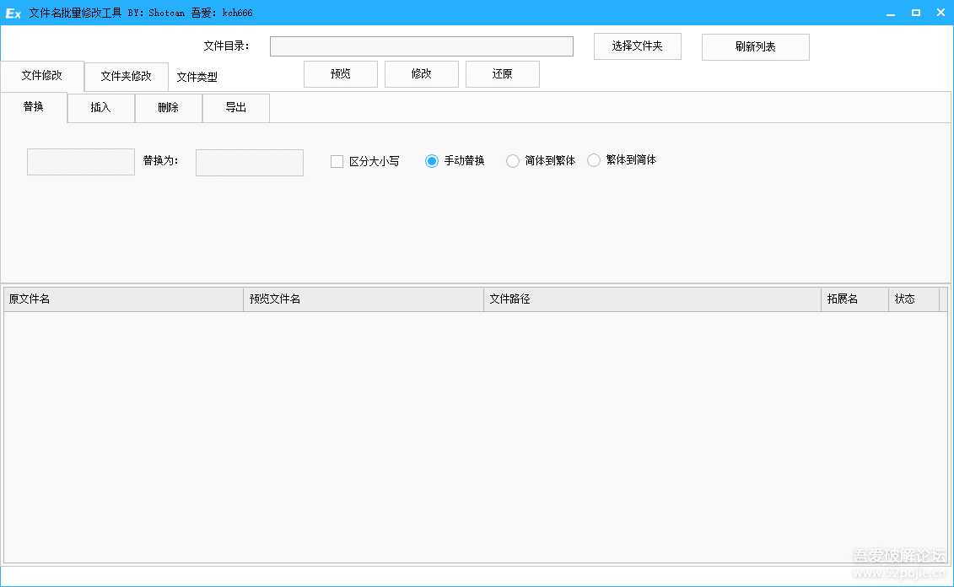
Task: Click the 修改 button to apply renames
Action: [x=421, y=74]
